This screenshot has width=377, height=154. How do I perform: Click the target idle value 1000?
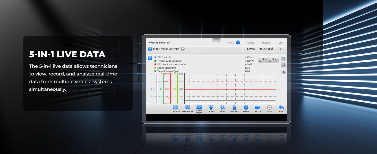coord(247,71)
